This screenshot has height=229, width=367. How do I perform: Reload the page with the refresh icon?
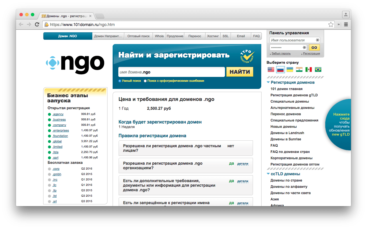pos(37,25)
